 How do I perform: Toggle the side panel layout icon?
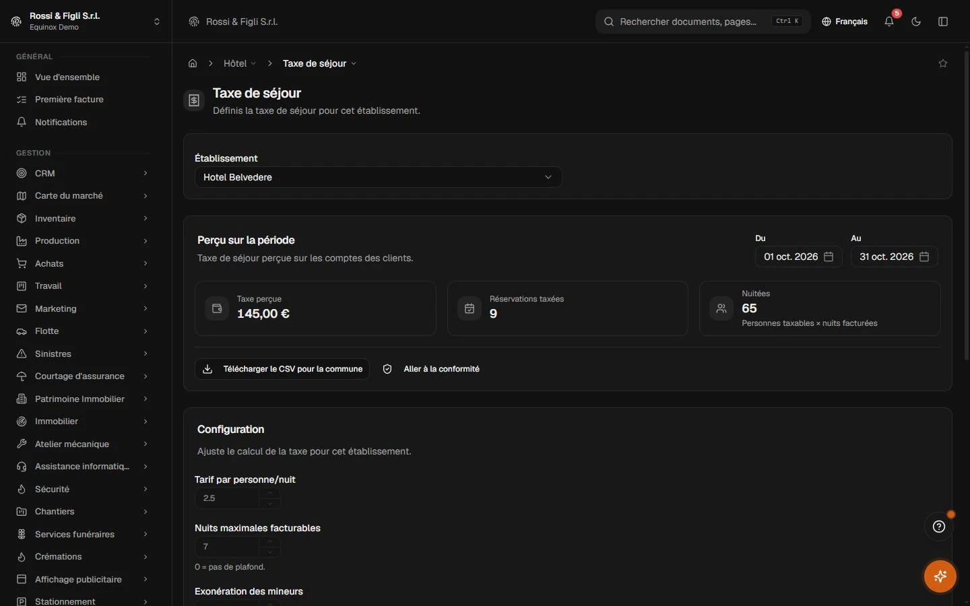tap(943, 22)
